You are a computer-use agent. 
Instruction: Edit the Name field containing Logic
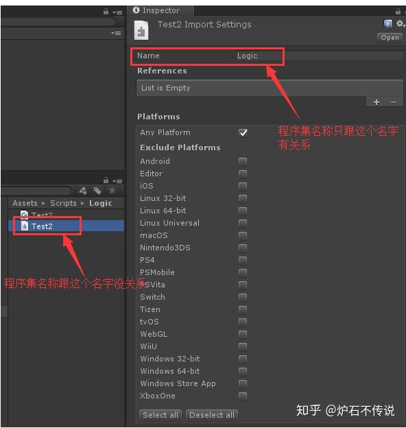point(320,56)
